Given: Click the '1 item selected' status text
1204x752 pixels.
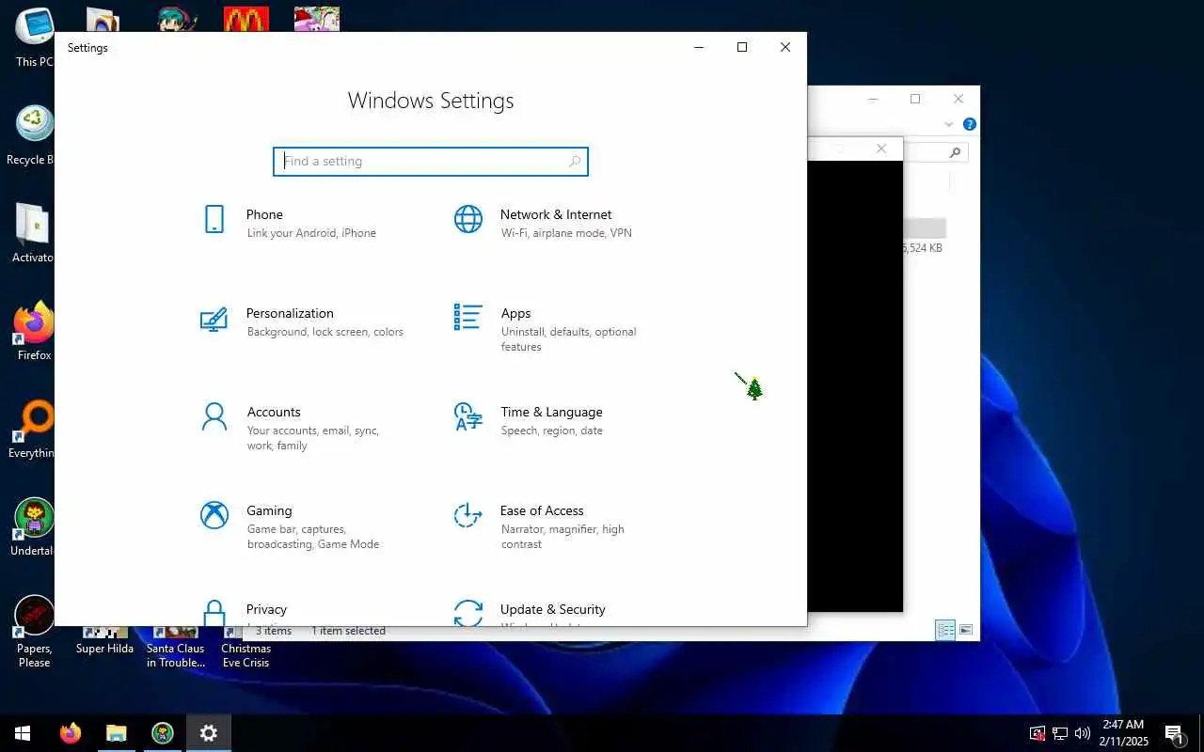Looking at the screenshot, I should click(349, 631).
